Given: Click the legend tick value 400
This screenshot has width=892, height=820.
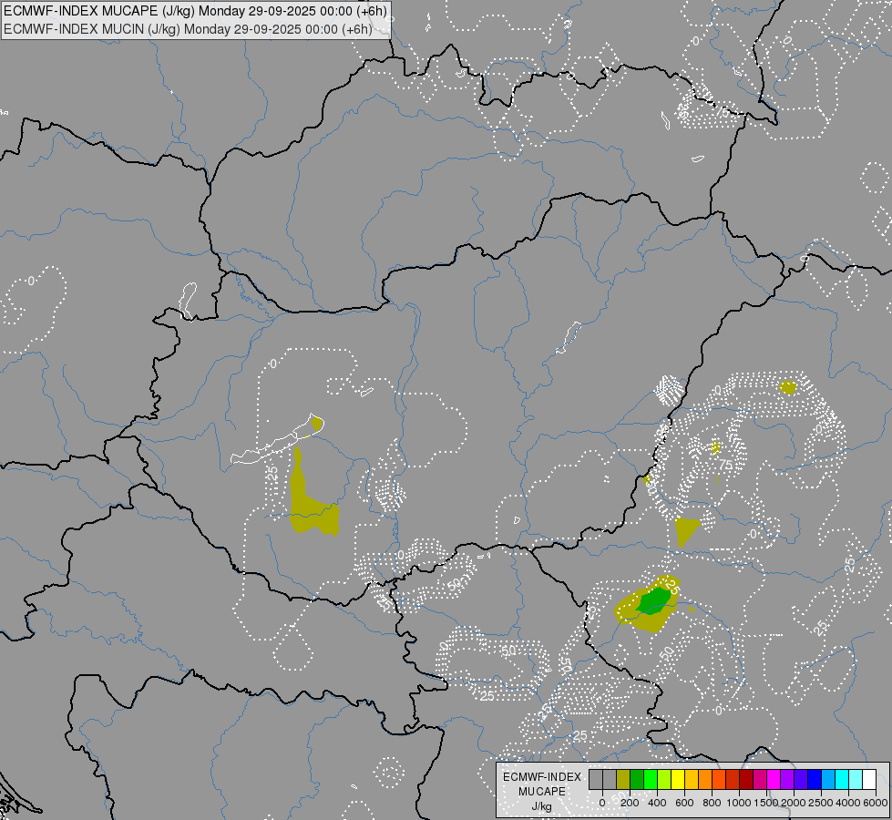Looking at the screenshot, I should coord(657,803).
